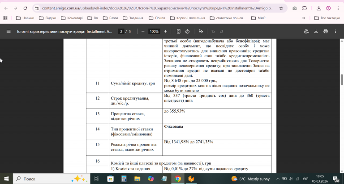Open PDF viewer more actions menu

point(335,31)
